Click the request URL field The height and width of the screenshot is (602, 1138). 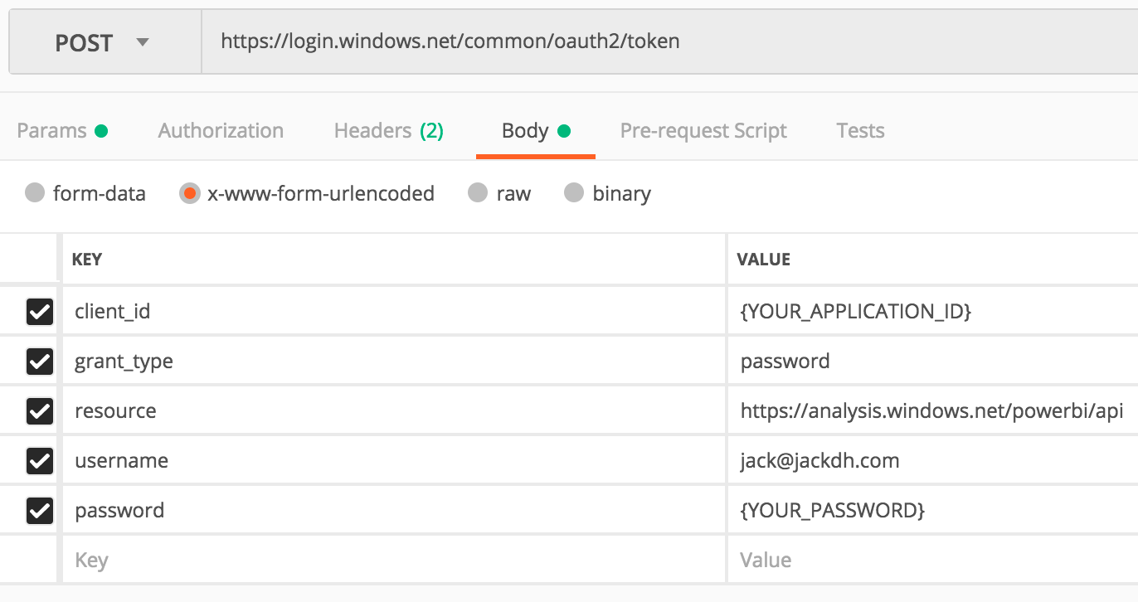[581, 41]
